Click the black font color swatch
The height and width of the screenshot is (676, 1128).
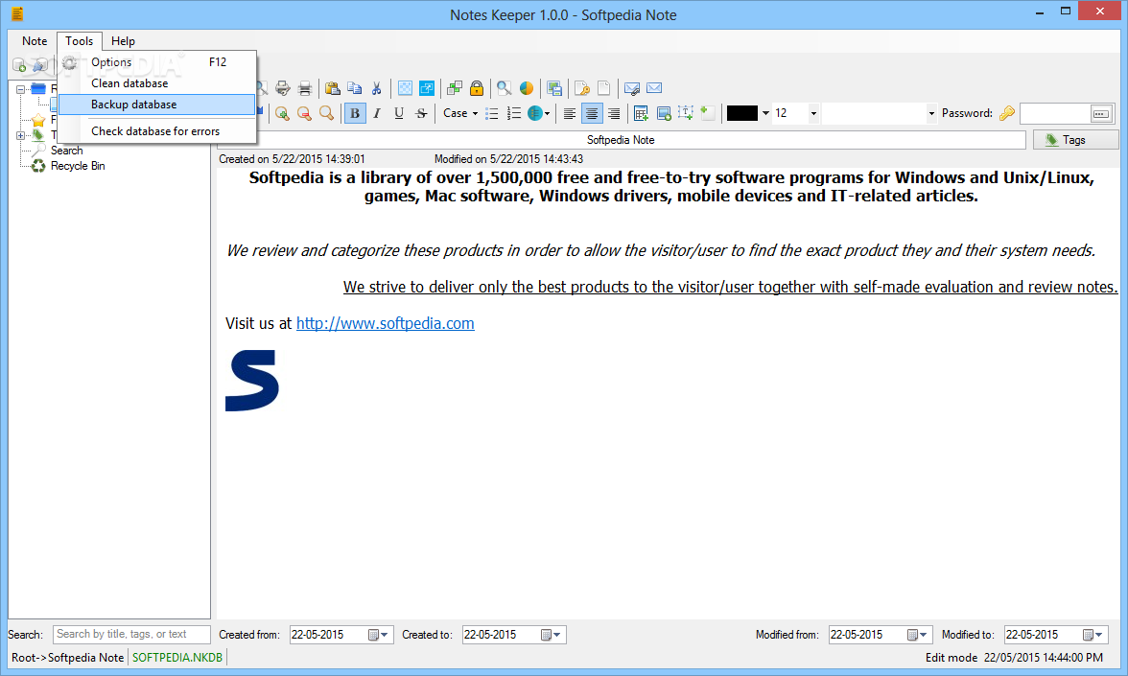pos(741,113)
